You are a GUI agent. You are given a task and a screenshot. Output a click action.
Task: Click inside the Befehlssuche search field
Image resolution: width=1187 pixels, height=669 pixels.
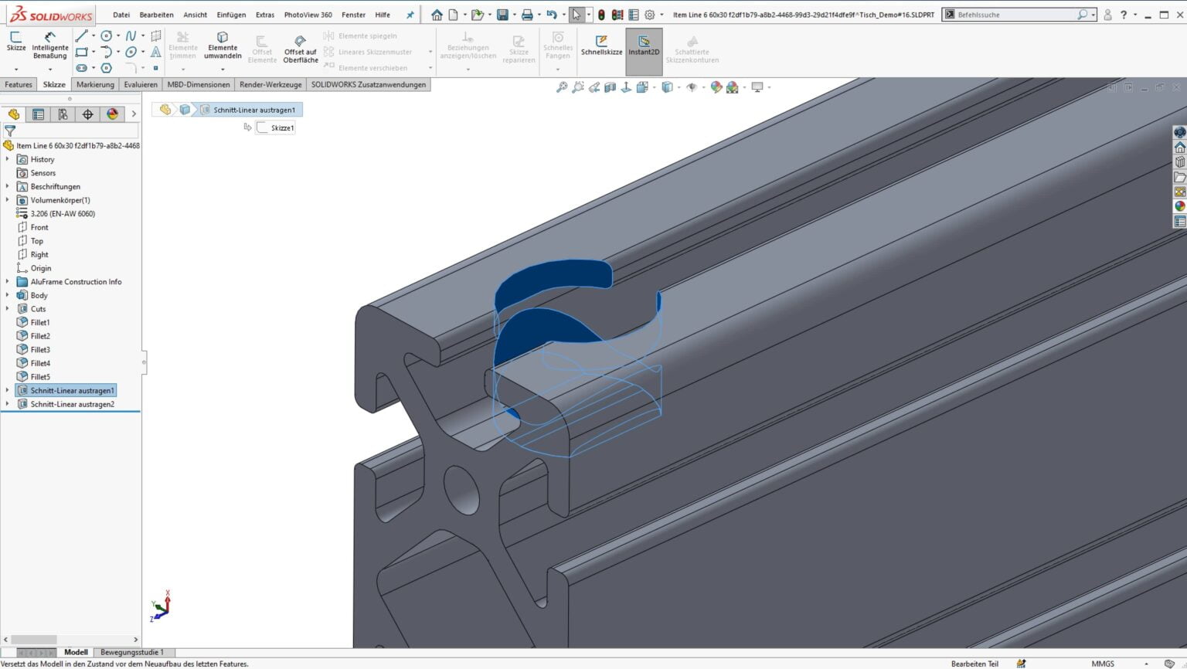(1012, 14)
